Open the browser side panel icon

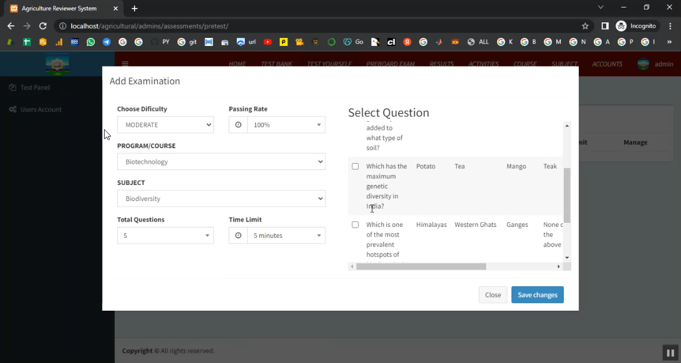pos(605,26)
